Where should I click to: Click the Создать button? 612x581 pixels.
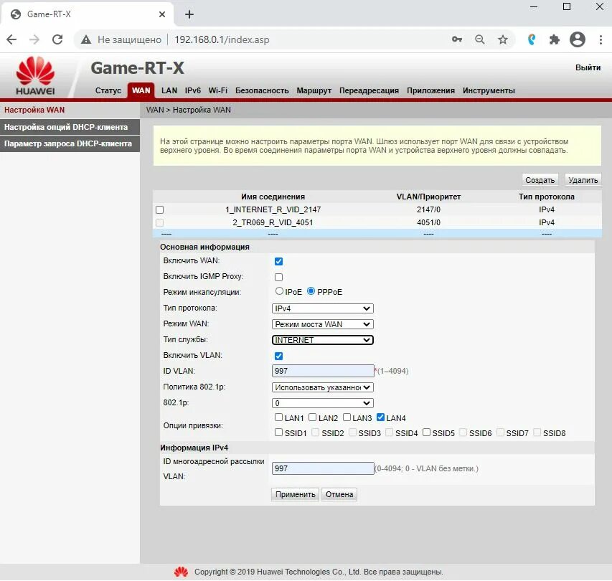click(x=540, y=180)
